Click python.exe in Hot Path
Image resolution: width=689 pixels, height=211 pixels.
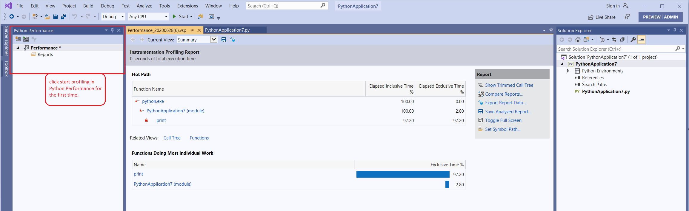(x=153, y=101)
